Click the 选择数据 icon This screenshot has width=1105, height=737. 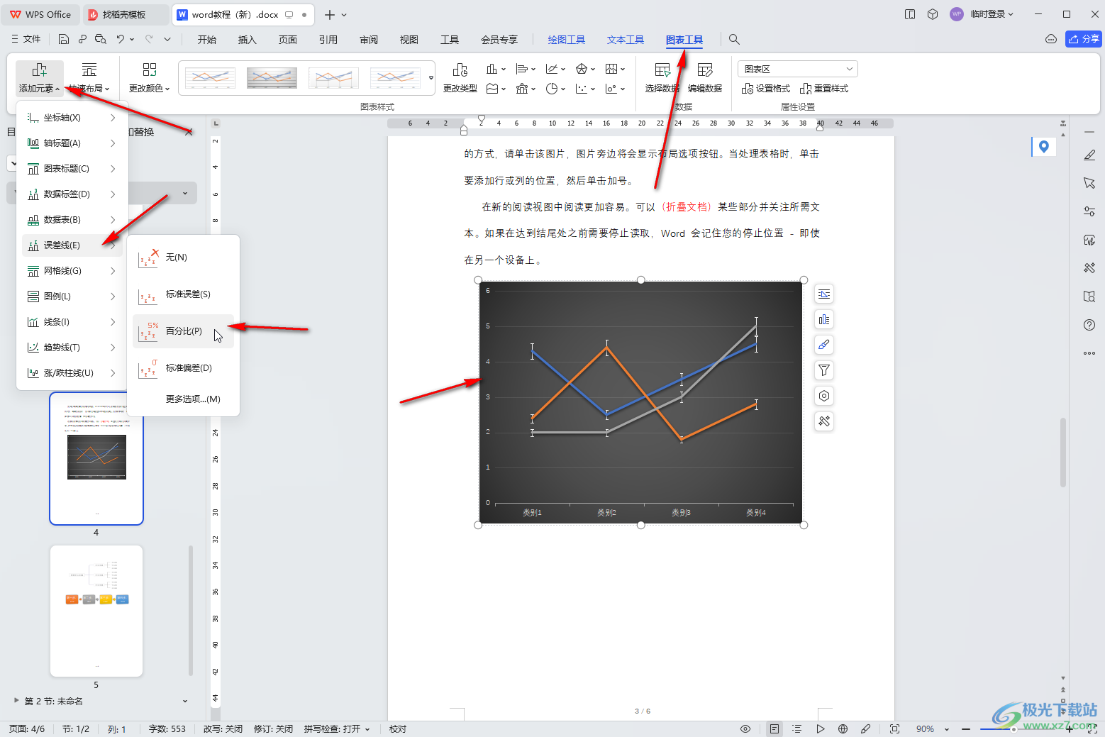tap(662, 78)
